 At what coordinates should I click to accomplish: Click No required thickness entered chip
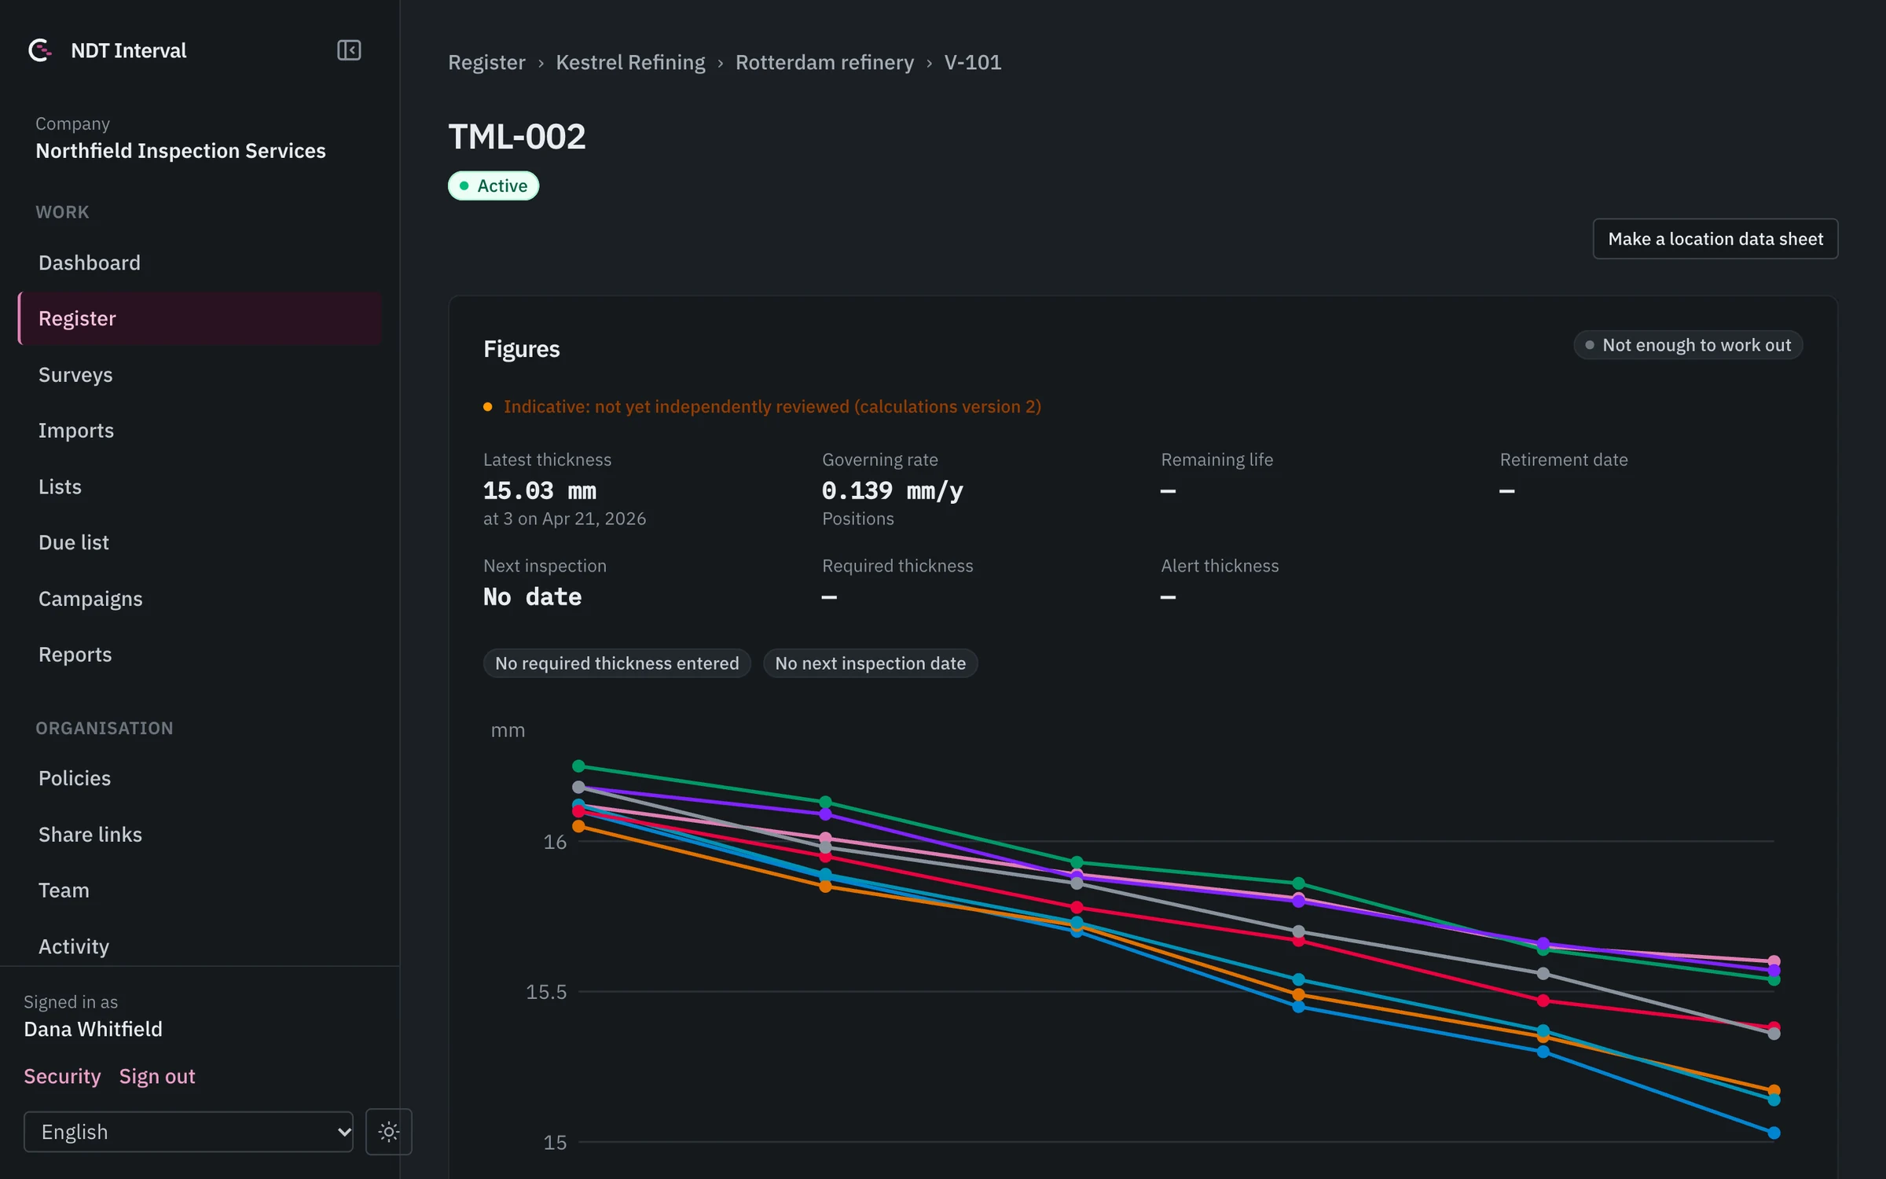(x=617, y=663)
